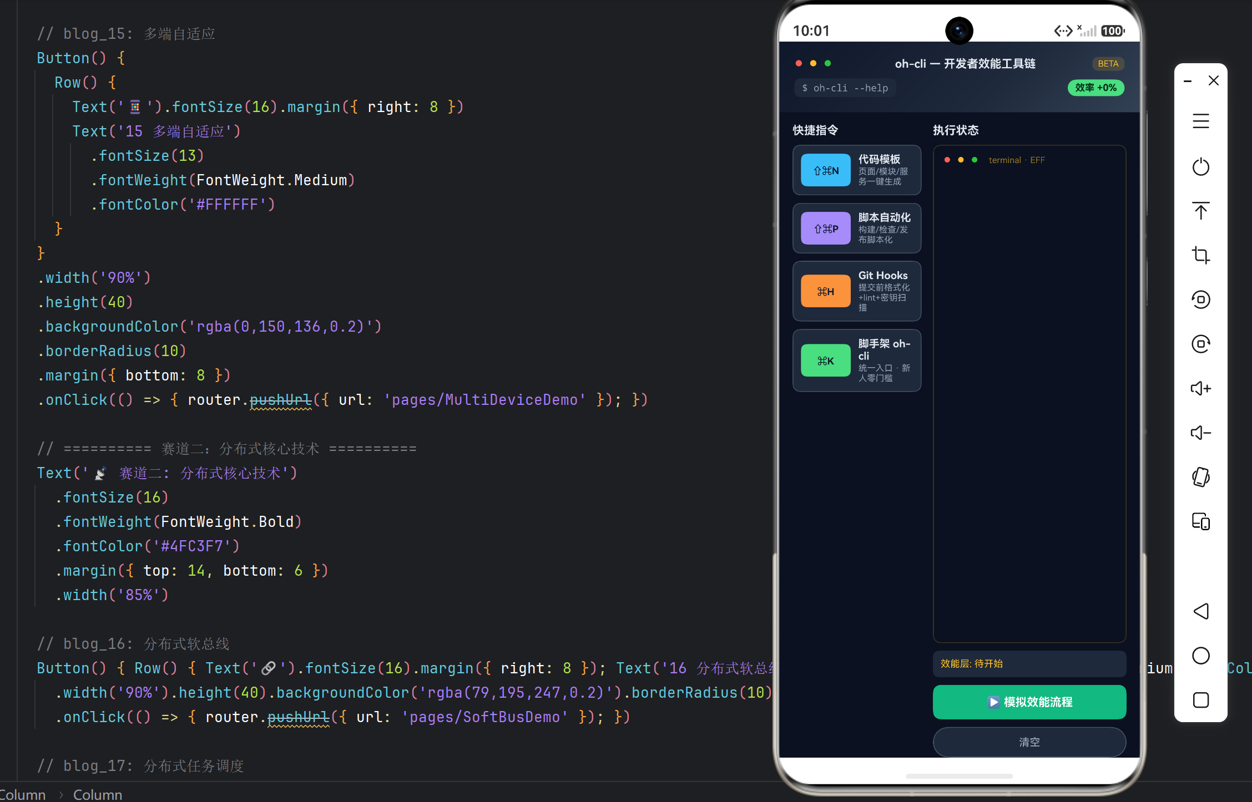The image size is (1252, 802).
Task: Click the .borderRadius(10) line below backgroundColor
Action: 112,351
